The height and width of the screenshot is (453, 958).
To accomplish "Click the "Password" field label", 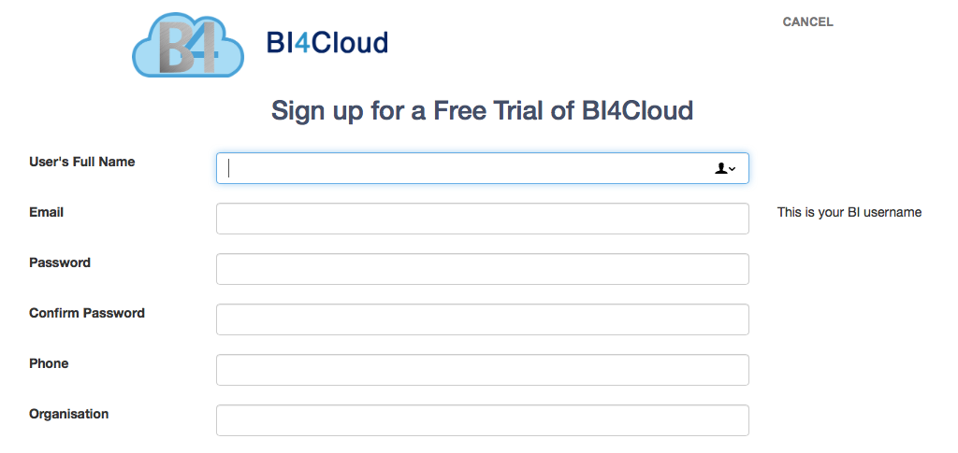I will [x=60, y=262].
